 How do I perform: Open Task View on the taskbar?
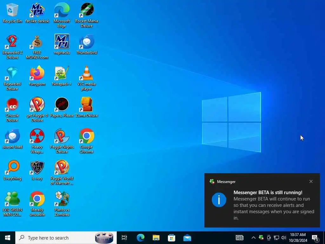click(124, 238)
